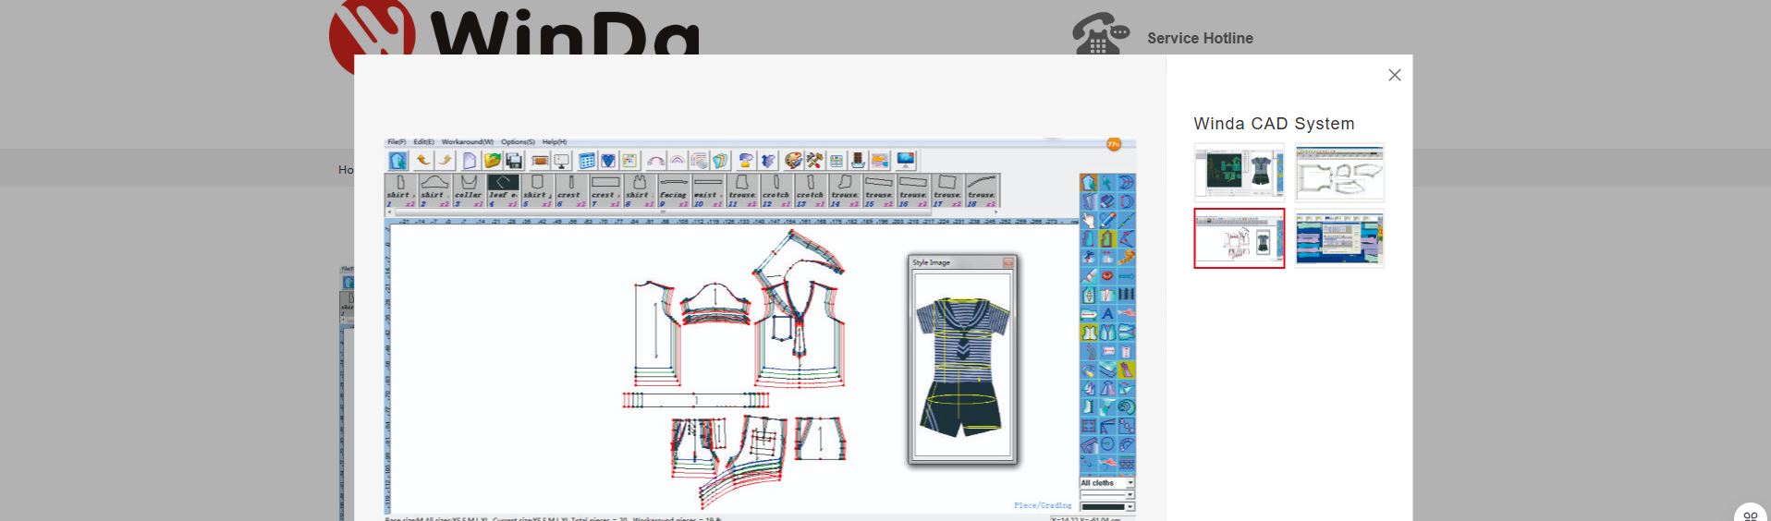This screenshot has width=1771, height=521.
Task: Click the New document icon
Action: point(470,161)
